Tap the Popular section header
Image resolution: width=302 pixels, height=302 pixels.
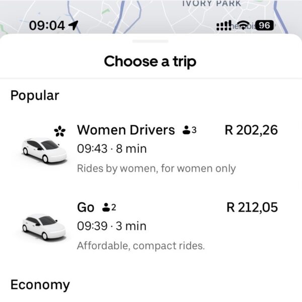(35, 95)
